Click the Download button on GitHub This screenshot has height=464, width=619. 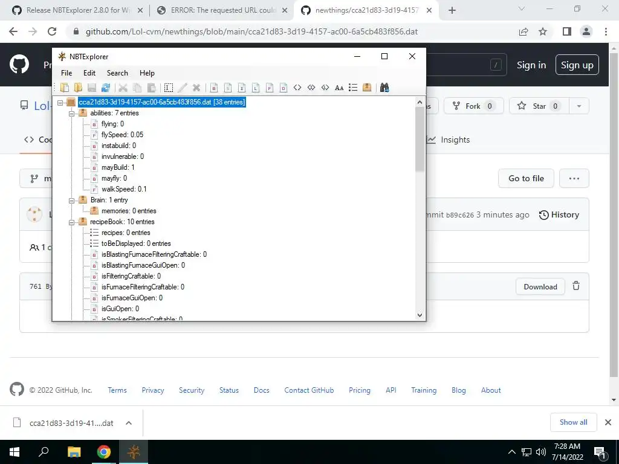click(x=540, y=287)
